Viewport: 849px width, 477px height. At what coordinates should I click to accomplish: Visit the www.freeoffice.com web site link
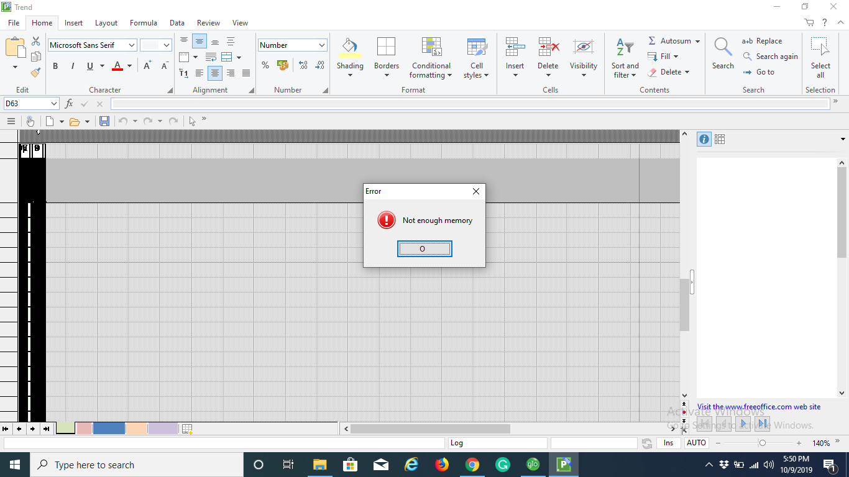click(758, 407)
